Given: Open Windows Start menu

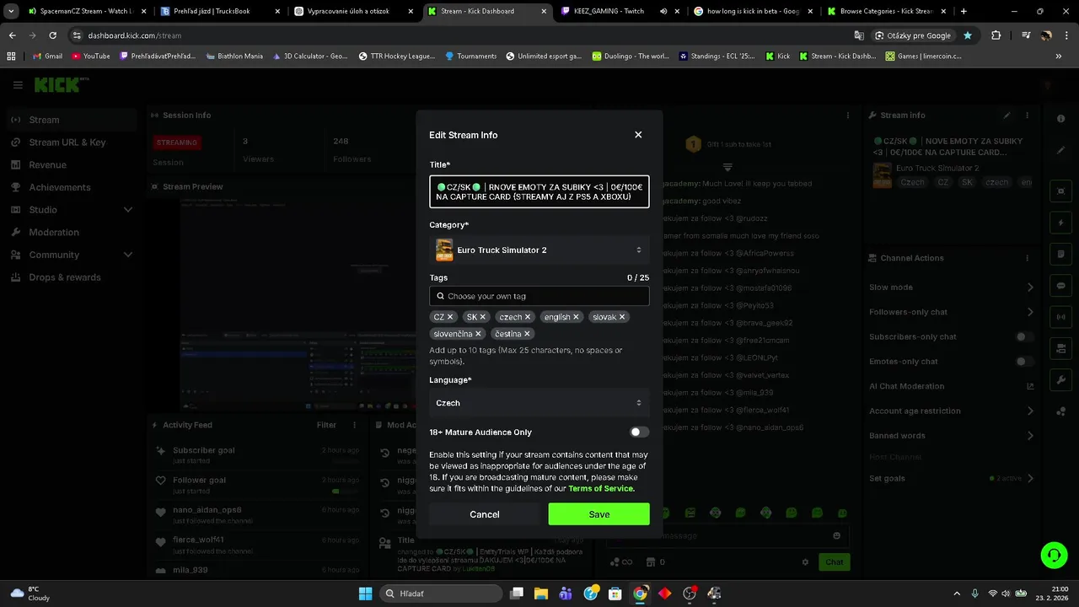Looking at the screenshot, I should click(365, 594).
